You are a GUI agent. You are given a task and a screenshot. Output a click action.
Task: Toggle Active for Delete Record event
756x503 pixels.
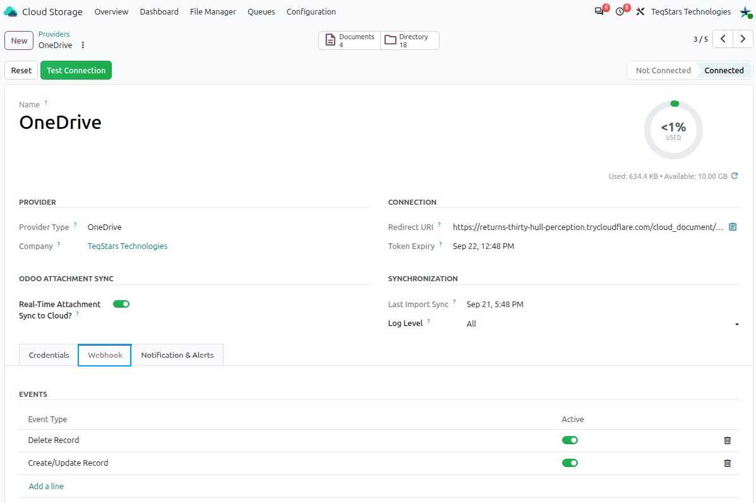click(570, 440)
